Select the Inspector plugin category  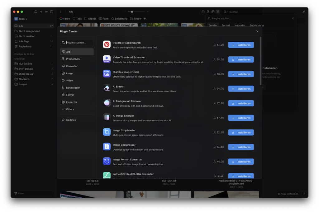[77, 102]
